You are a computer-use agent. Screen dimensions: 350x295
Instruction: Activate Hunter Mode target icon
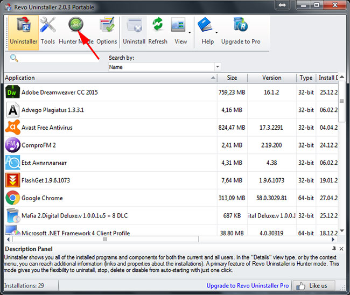point(76,26)
